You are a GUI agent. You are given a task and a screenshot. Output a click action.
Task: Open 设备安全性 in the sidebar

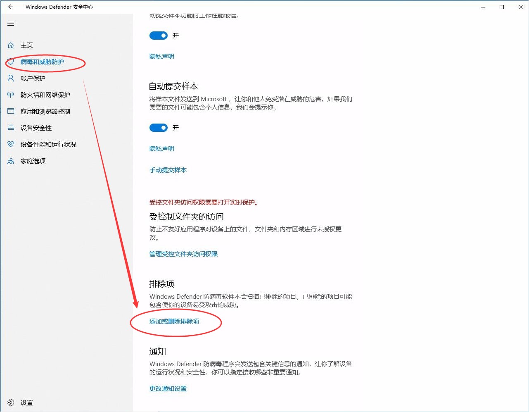(36, 128)
